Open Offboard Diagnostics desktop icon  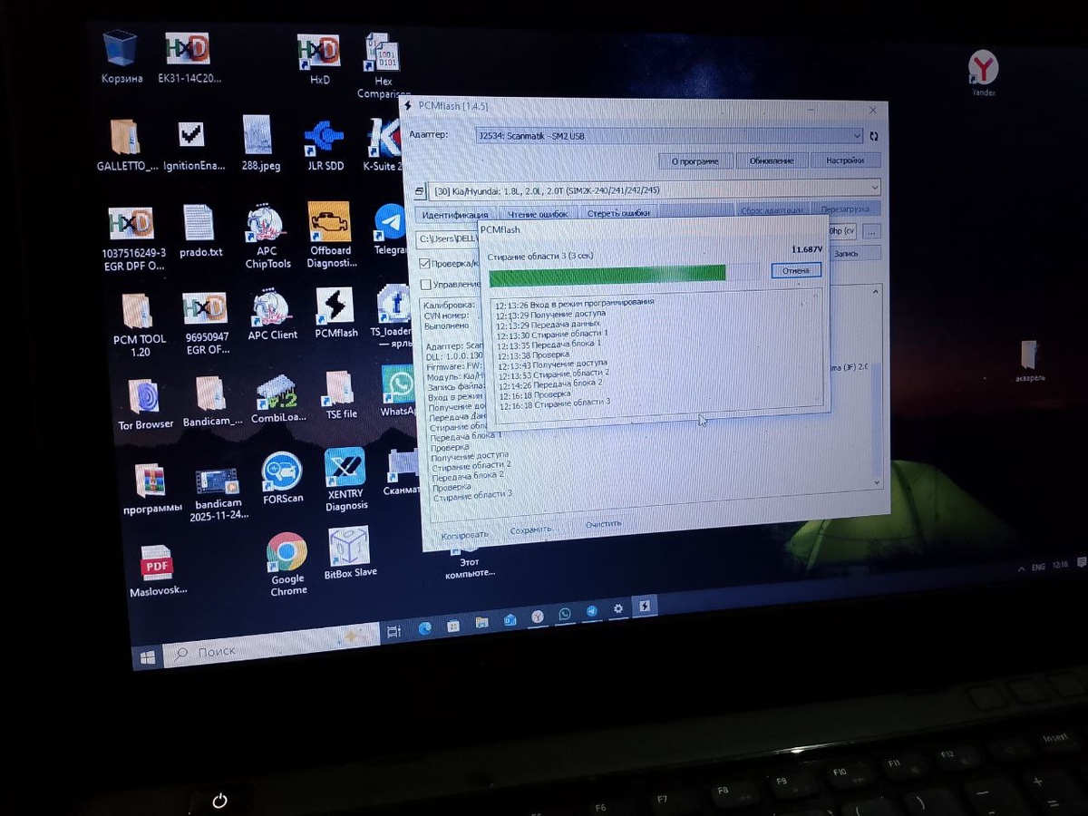[x=330, y=235]
